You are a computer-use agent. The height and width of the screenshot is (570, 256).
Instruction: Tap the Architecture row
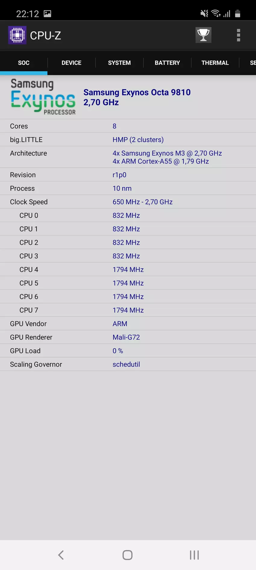tap(128, 157)
